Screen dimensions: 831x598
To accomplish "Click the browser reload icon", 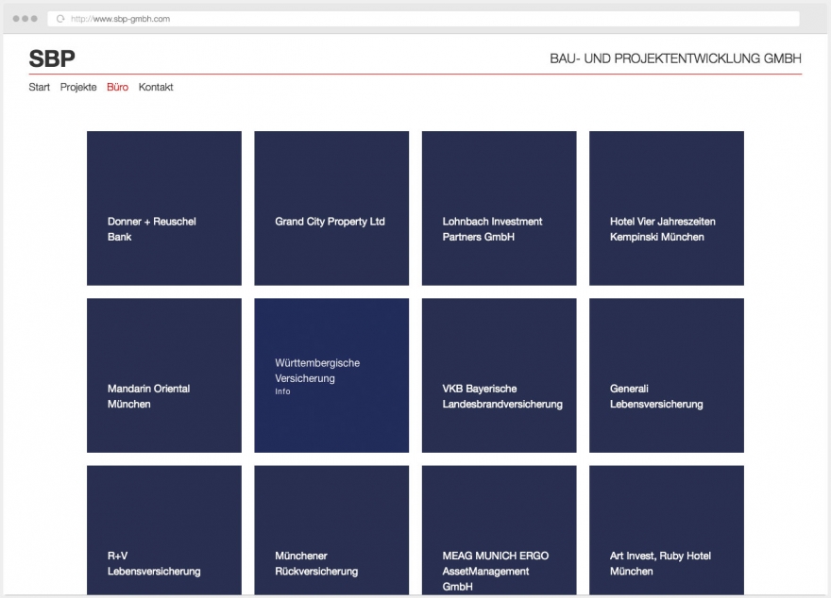I will point(60,19).
